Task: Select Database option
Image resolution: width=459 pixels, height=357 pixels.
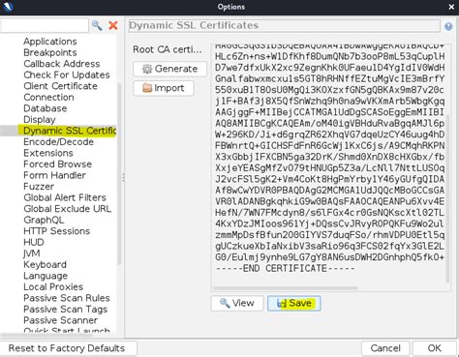Action: pyautogui.click(x=46, y=108)
